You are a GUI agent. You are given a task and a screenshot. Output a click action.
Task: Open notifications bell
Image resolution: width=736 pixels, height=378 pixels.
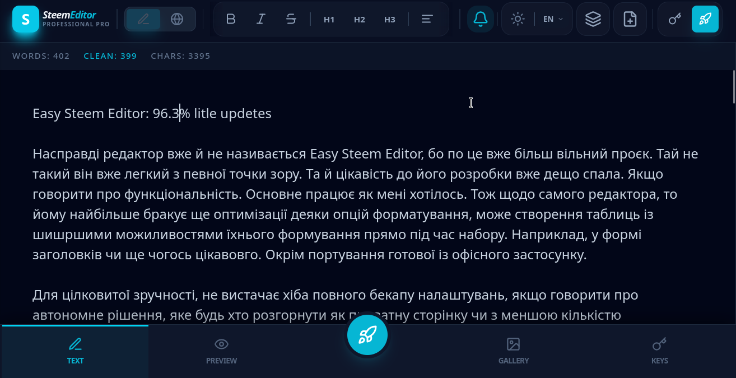pyautogui.click(x=481, y=19)
